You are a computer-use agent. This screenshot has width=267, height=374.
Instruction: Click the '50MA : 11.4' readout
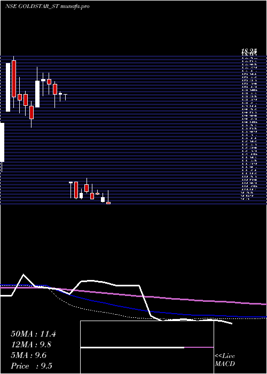point(33,334)
